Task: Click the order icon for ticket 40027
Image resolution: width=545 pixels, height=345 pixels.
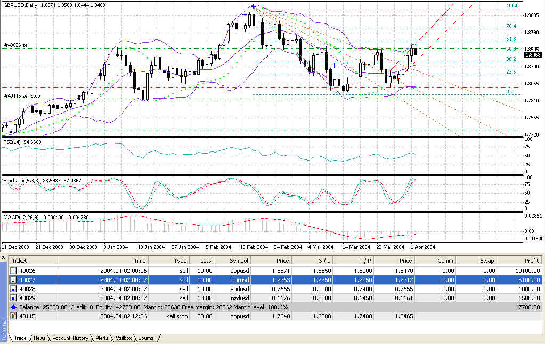Action: click(14, 279)
